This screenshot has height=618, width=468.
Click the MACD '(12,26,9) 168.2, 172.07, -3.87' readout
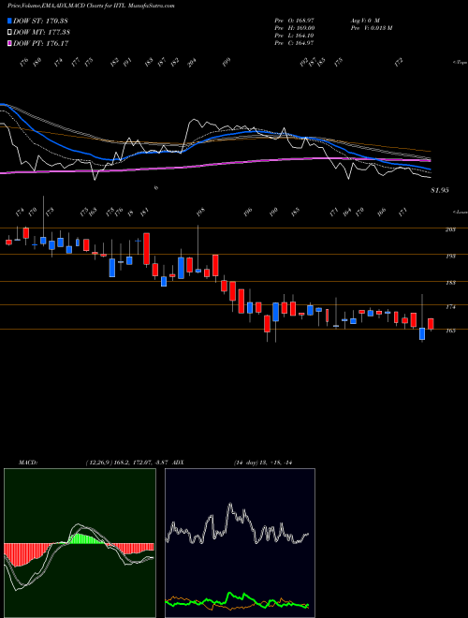127,463
